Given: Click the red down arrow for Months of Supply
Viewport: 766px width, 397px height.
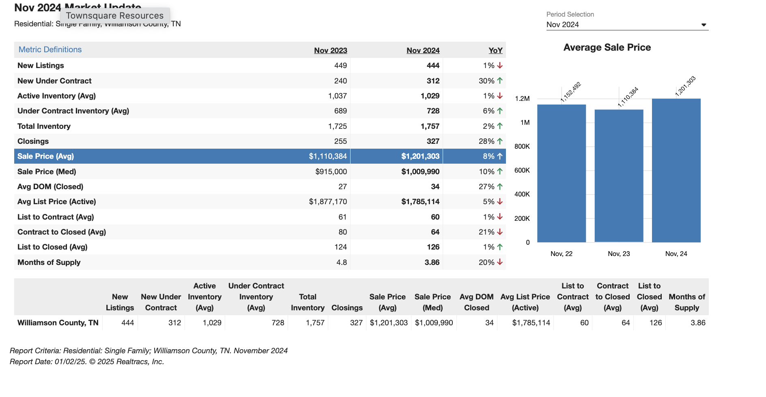Looking at the screenshot, I should pos(500,262).
